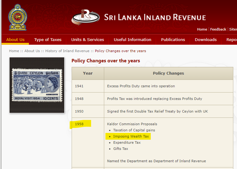Open the Useful Information menu

132,39
